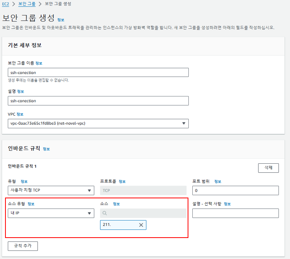The width and height of the screenshot is (290, 259).
Task: Open 정보 link beside 인바운드 규칙 heading
Action: tap(46, 149)
